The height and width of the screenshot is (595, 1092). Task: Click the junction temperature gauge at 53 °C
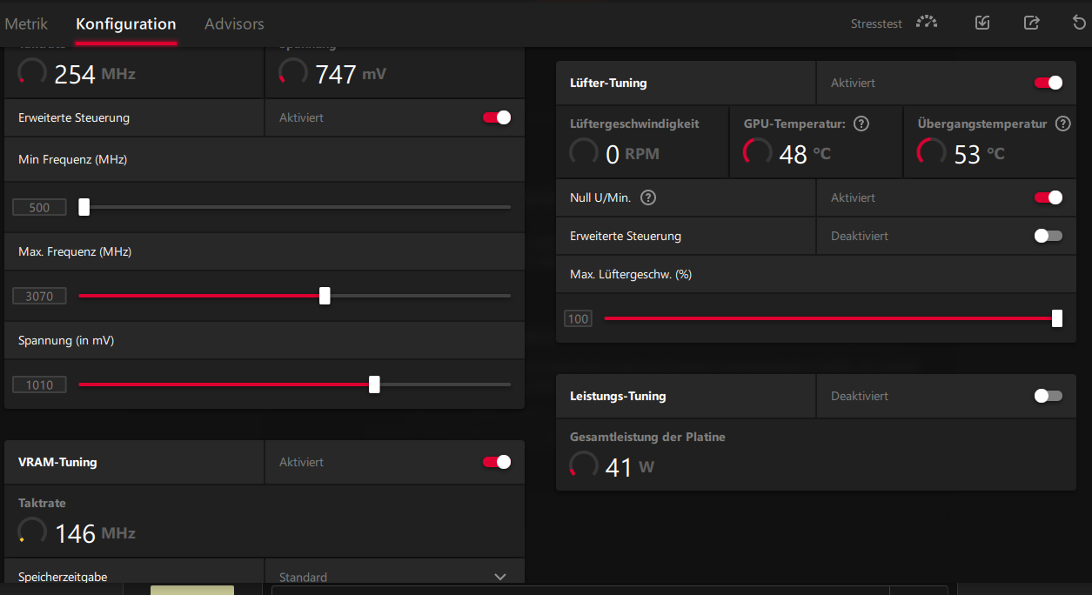pos(932,153)
